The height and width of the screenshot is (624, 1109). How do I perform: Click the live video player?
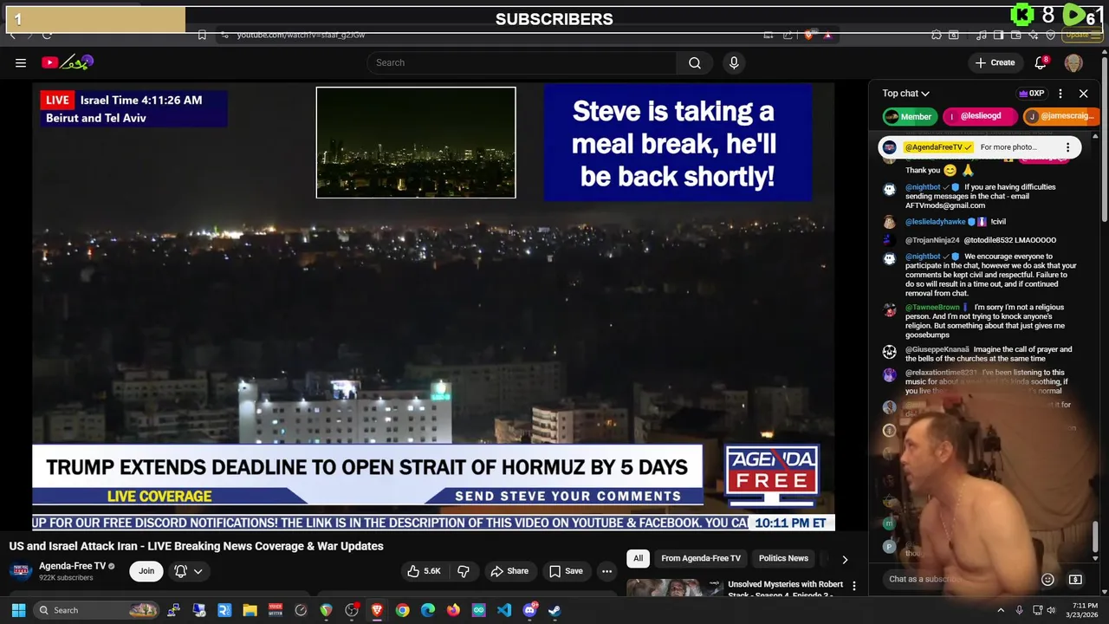pyautogui.click(x=433, y=306)
